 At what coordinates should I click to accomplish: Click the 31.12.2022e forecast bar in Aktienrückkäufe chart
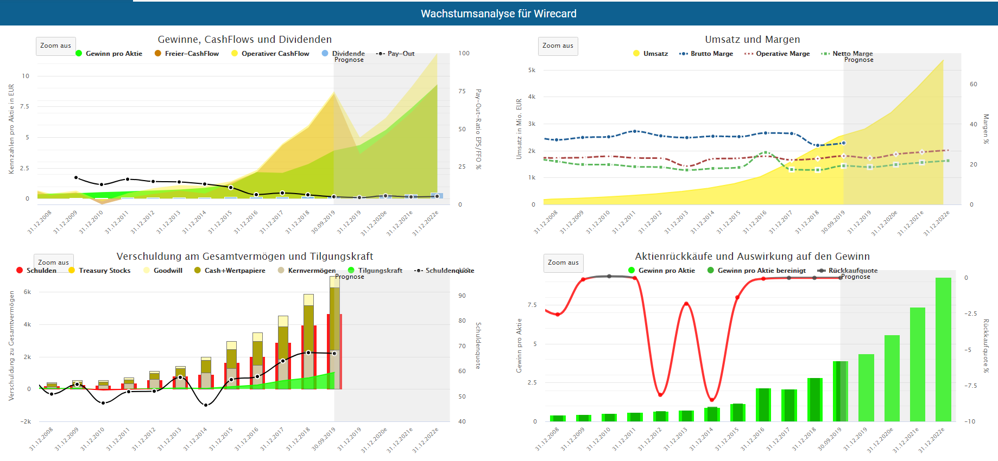tap(943, 350)
